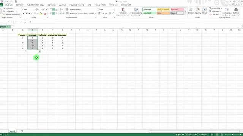
Task: Increase the font size
Action: [x=44, y=9]
